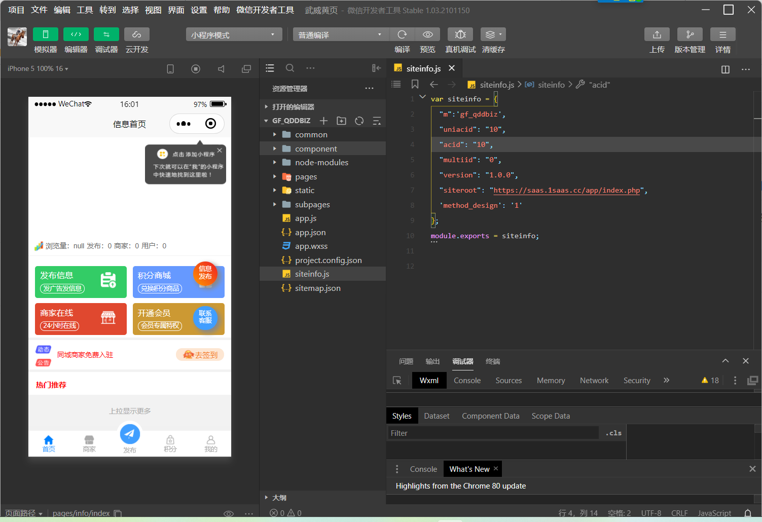
Task: Toggle the .cls class editor button
Action: coord(613,433)
